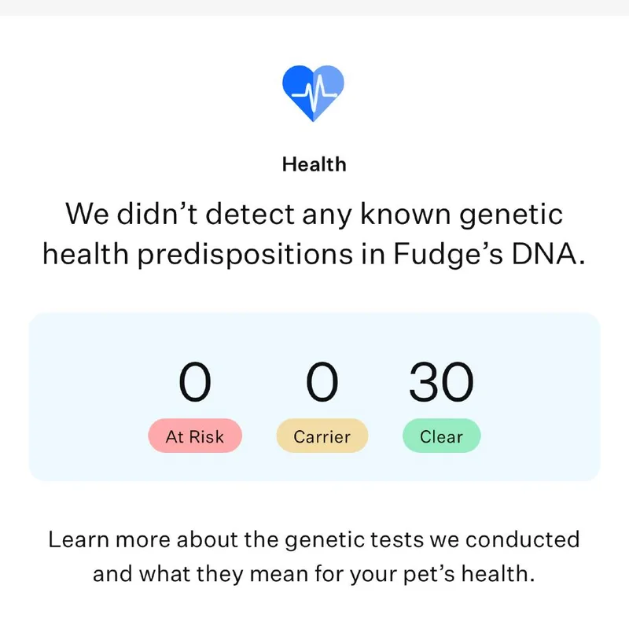Click the 'We didn't detect any known genetic' line

click(x=314, y=215)
